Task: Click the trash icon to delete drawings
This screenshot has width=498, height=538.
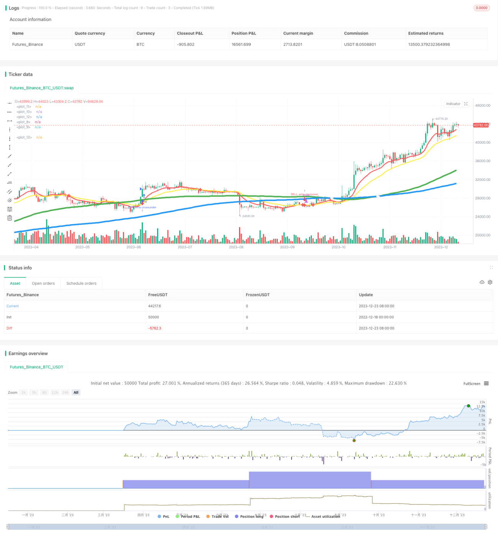Action: (10, 218)
